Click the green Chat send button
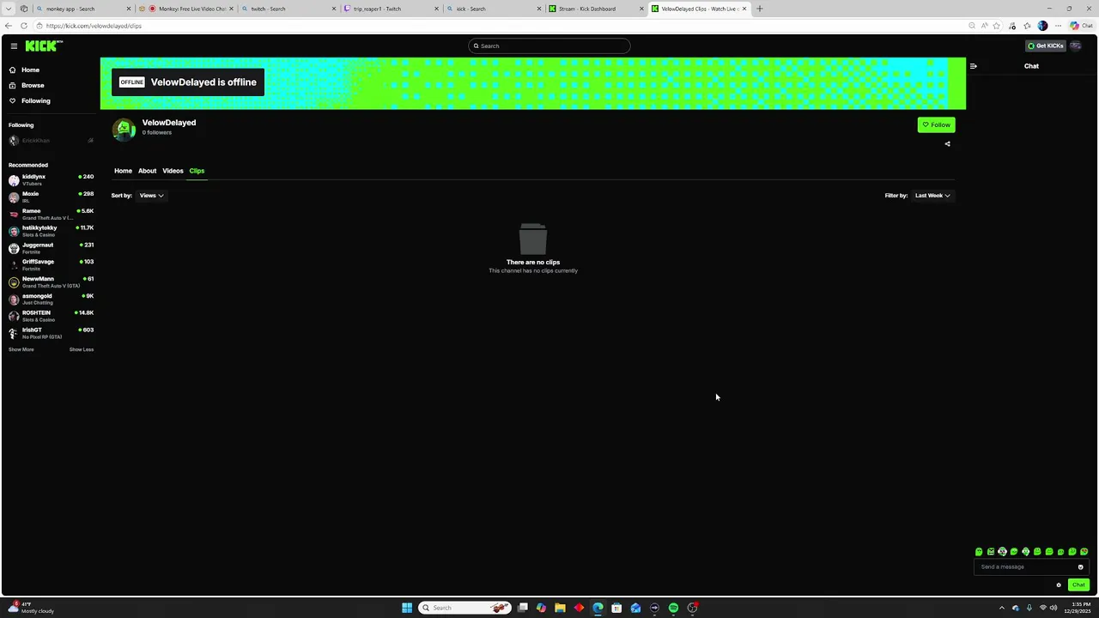 point(1078,585)
